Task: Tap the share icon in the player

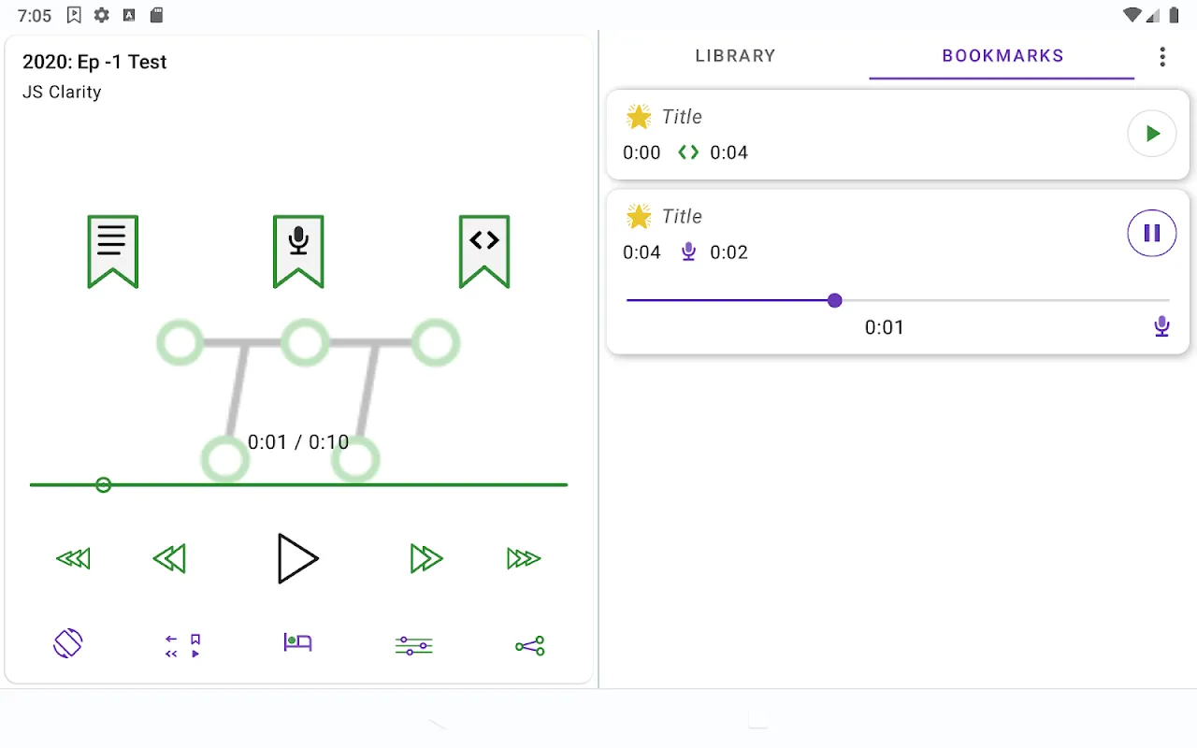Action: coord(529,645)
